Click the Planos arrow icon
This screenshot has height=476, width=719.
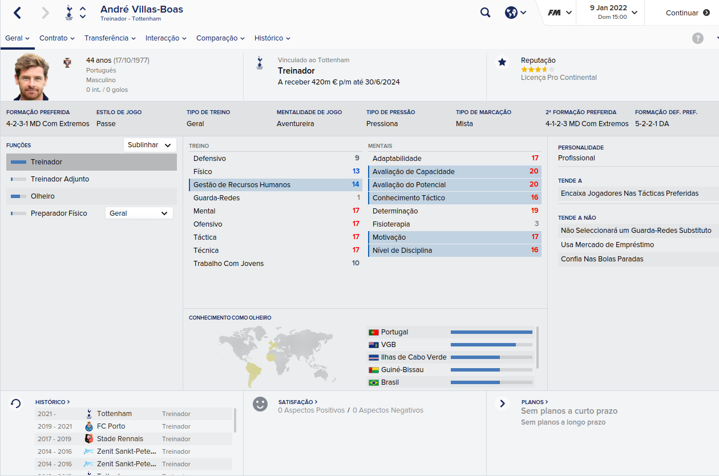click(502, 404)
